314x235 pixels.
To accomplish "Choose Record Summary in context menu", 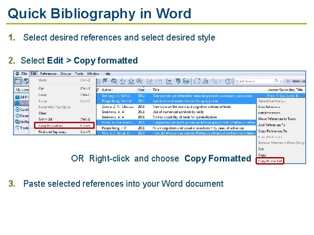I will click(x=281, y=101).
